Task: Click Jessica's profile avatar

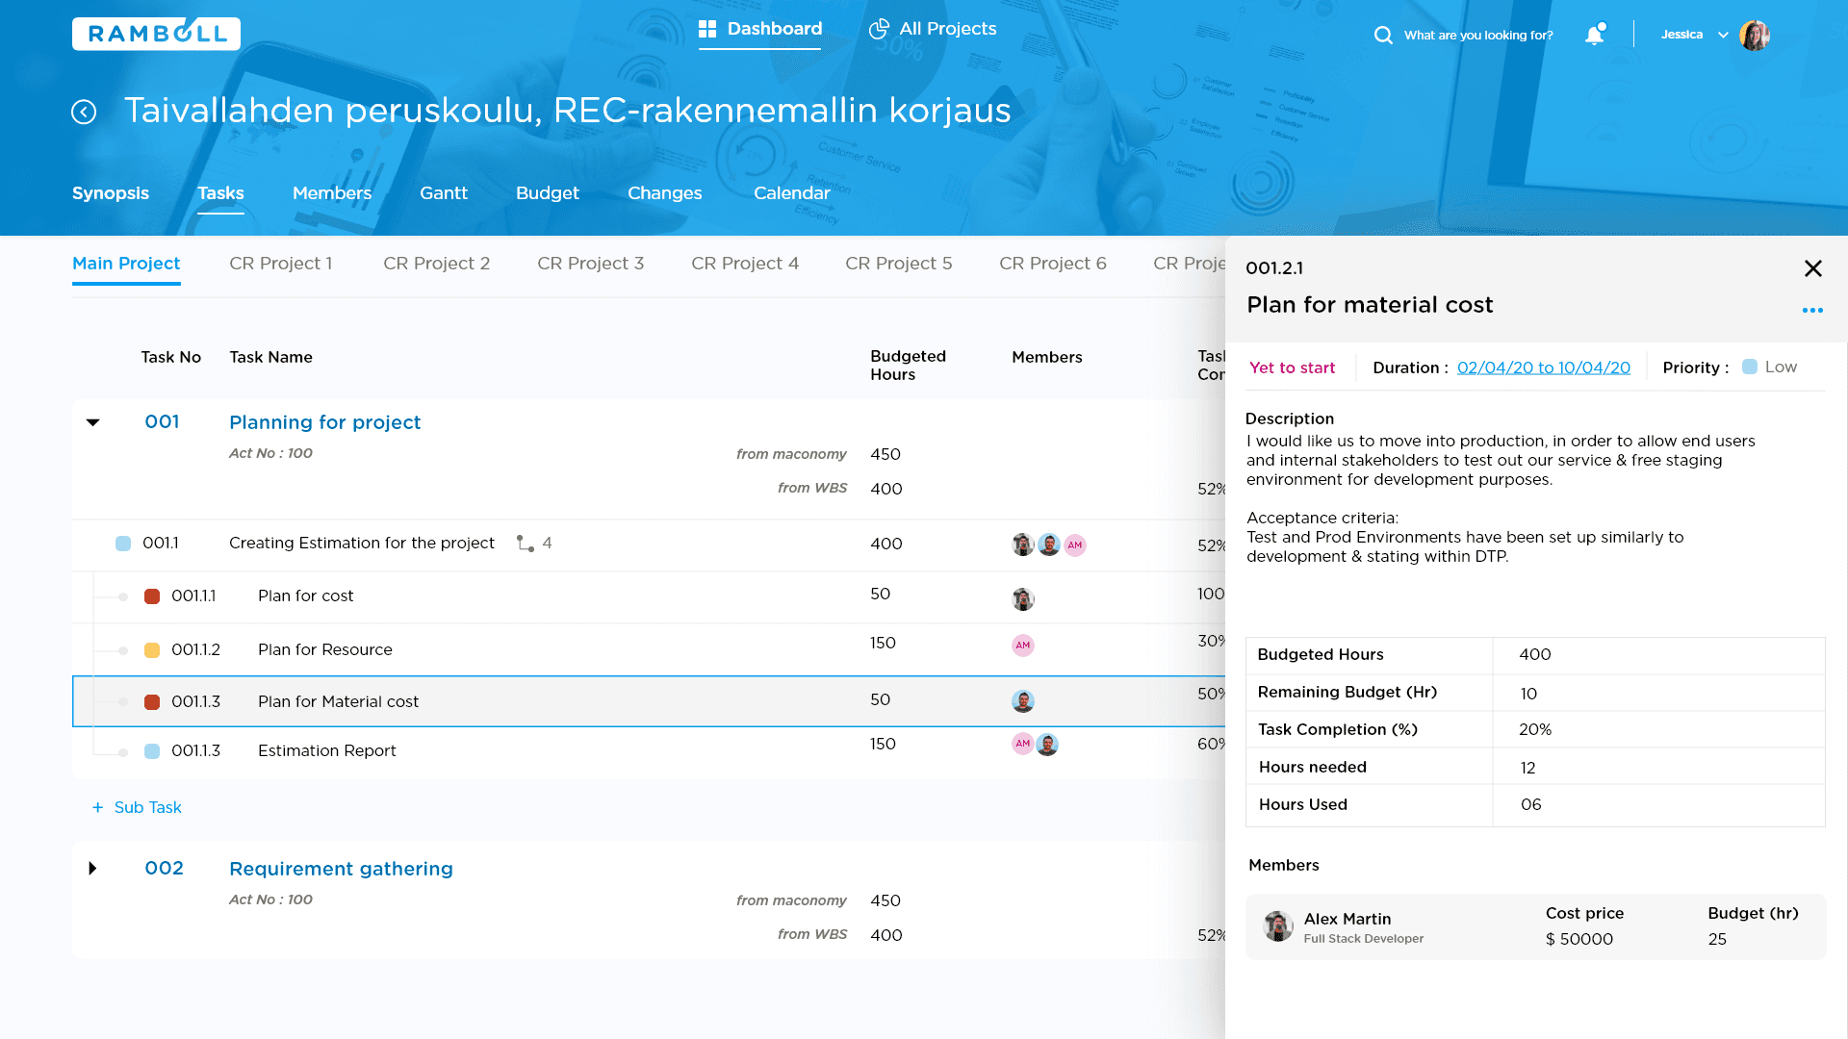Action: point(1755,35)
